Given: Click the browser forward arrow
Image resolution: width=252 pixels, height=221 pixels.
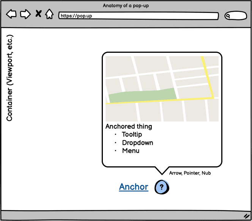Looking at the screenshot, I should click(x=25, y=14).
